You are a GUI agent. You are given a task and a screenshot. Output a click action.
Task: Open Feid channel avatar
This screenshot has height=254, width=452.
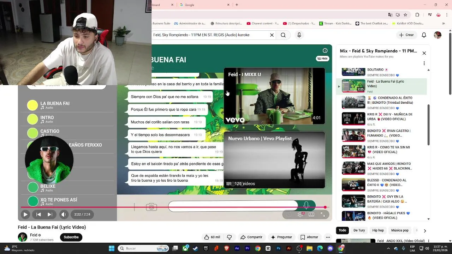(x=23, y=237)
